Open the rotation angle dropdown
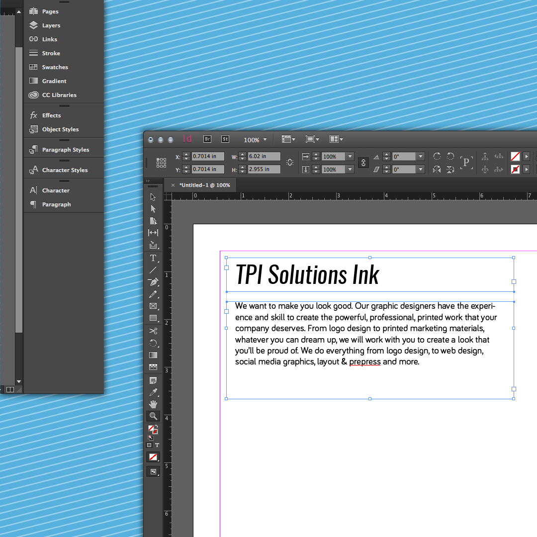Screen dimensions: 537x537 click(421, 157)
